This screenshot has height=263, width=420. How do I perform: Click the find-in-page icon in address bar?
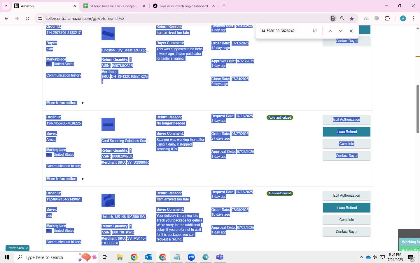coord(333,18)
